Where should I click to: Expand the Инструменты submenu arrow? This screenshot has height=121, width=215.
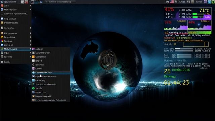(x=31, y=33)
